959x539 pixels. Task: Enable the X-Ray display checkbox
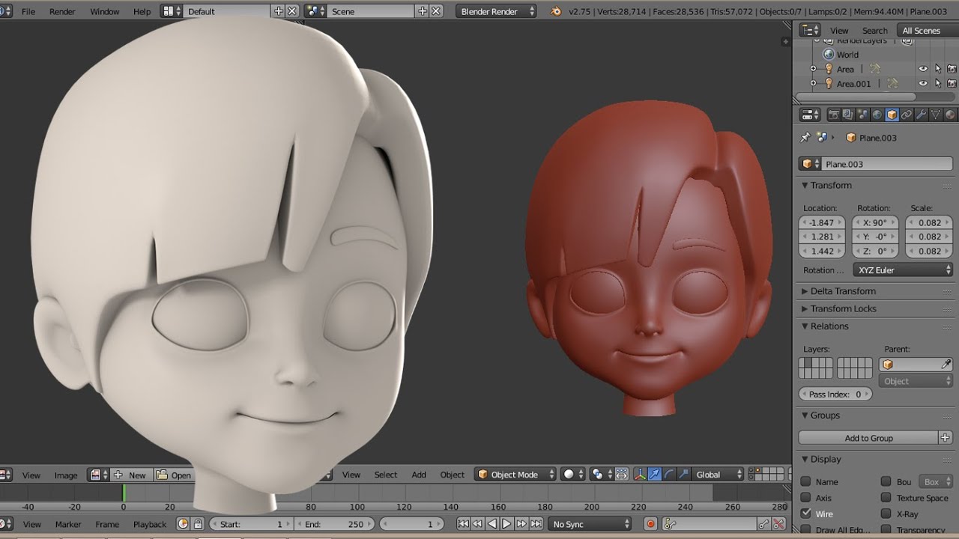pos(886,514)
